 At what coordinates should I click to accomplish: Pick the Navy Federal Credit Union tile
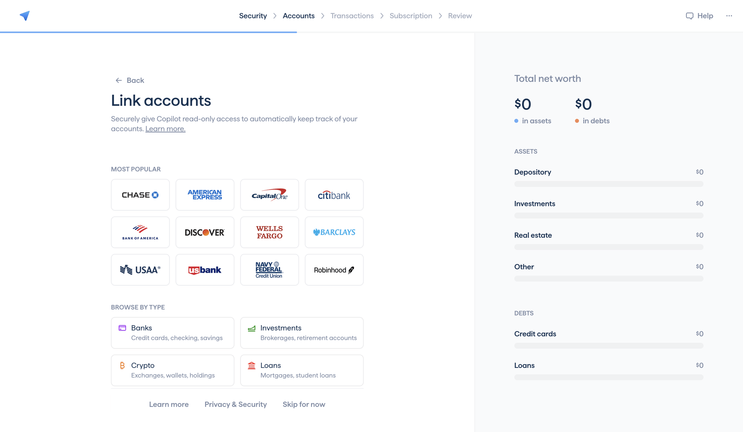pos(270,270)
